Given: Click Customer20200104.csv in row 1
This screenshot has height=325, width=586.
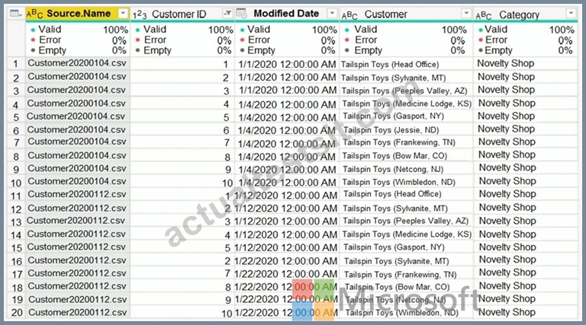Looking at the screenshot, I should (77, 63).
